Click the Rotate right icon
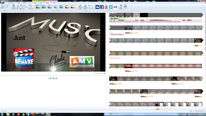 [85, 6]
